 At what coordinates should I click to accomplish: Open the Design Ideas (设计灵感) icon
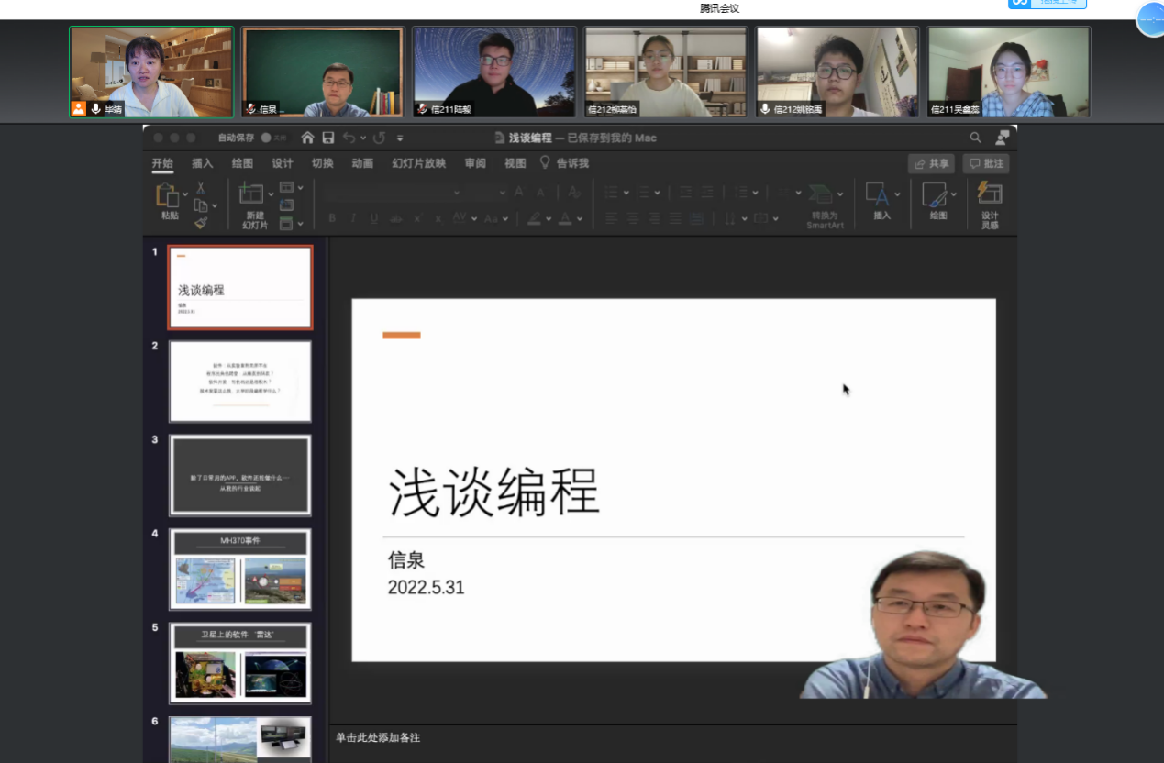pyautogui.click(x=990, y=194)
